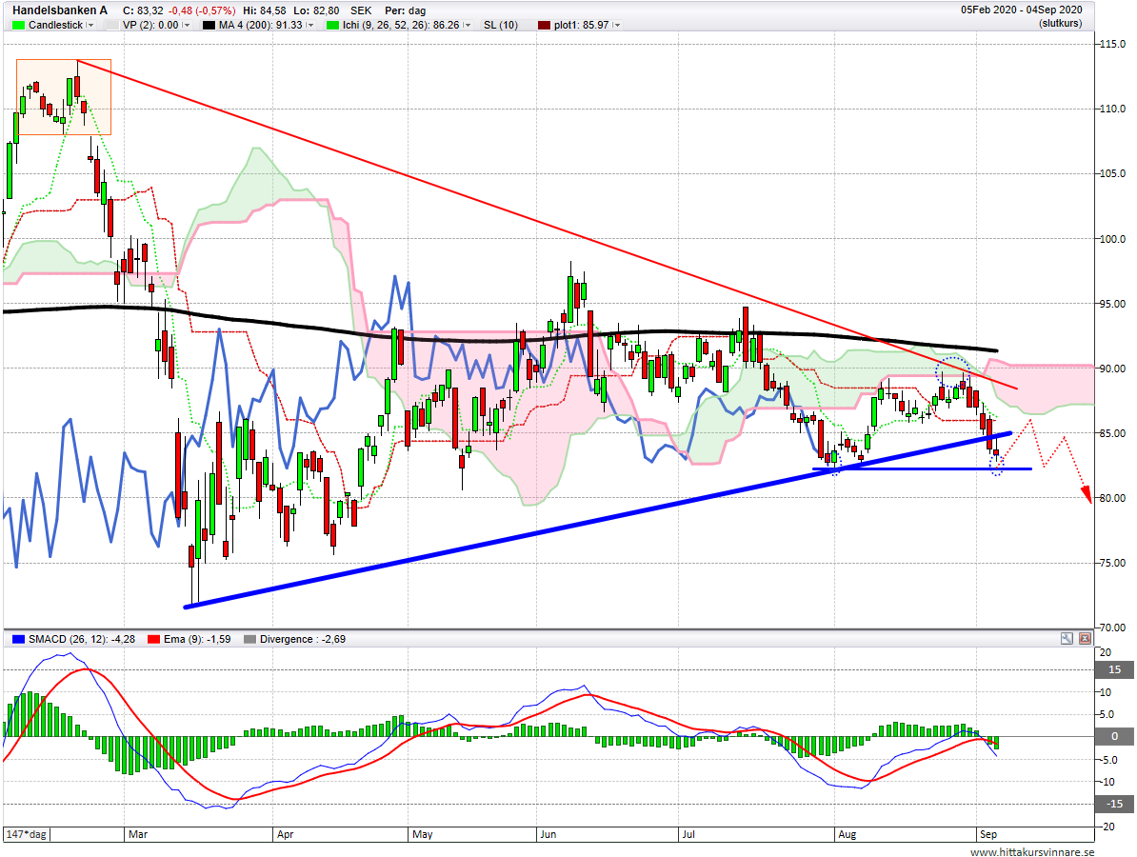Click the red Ema (9) color swatch
The width and height of the screenshot is (1137, 857).
(x=153, y=639)
